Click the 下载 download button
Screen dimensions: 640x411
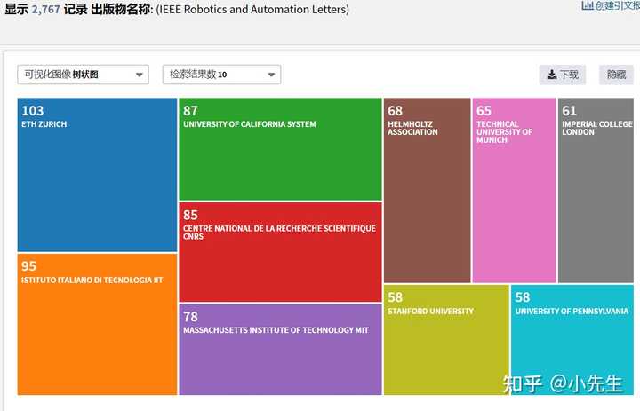click(x=563, y=75)
